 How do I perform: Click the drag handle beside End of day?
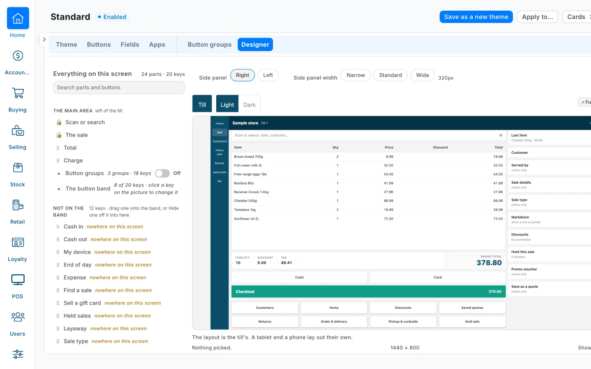click(x=58, y=265)
